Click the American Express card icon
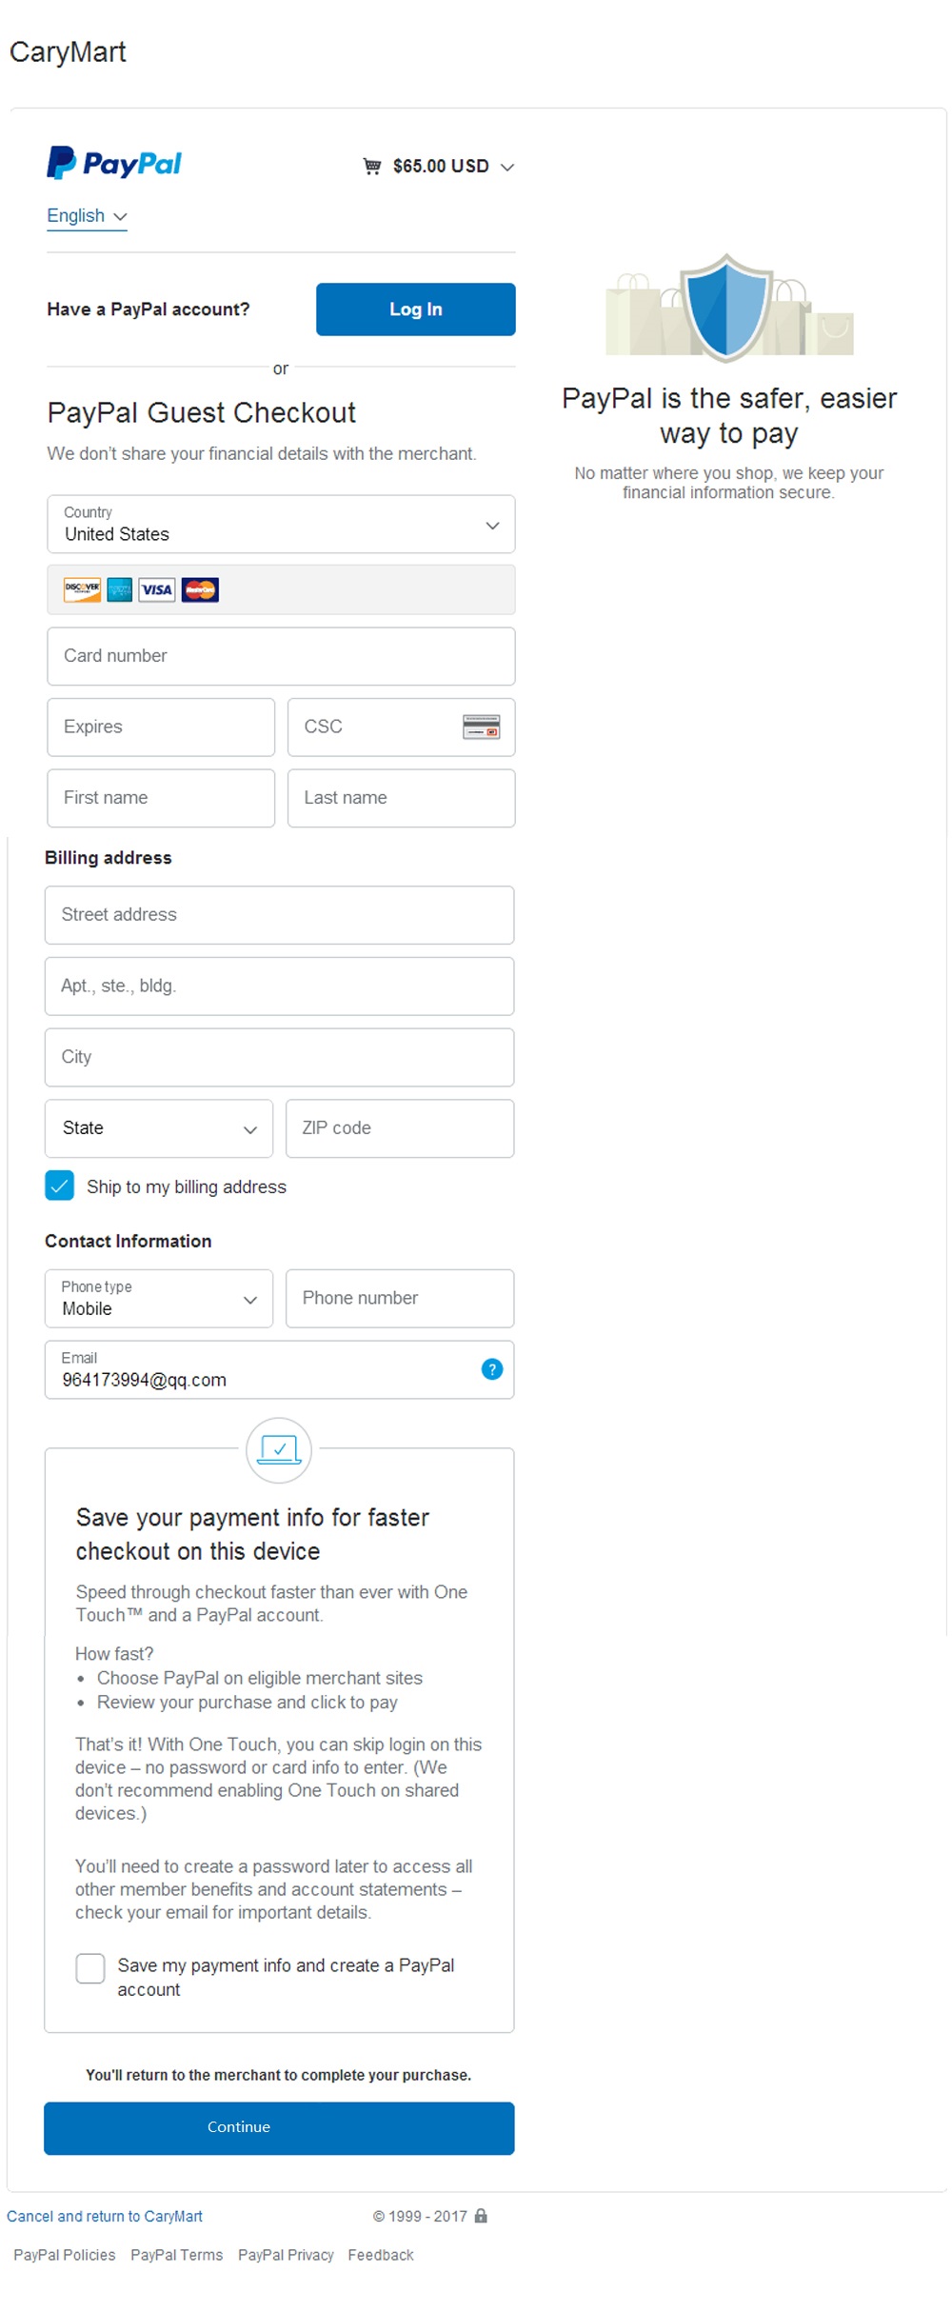This screenshot has width=952, height=2312. 119,590
